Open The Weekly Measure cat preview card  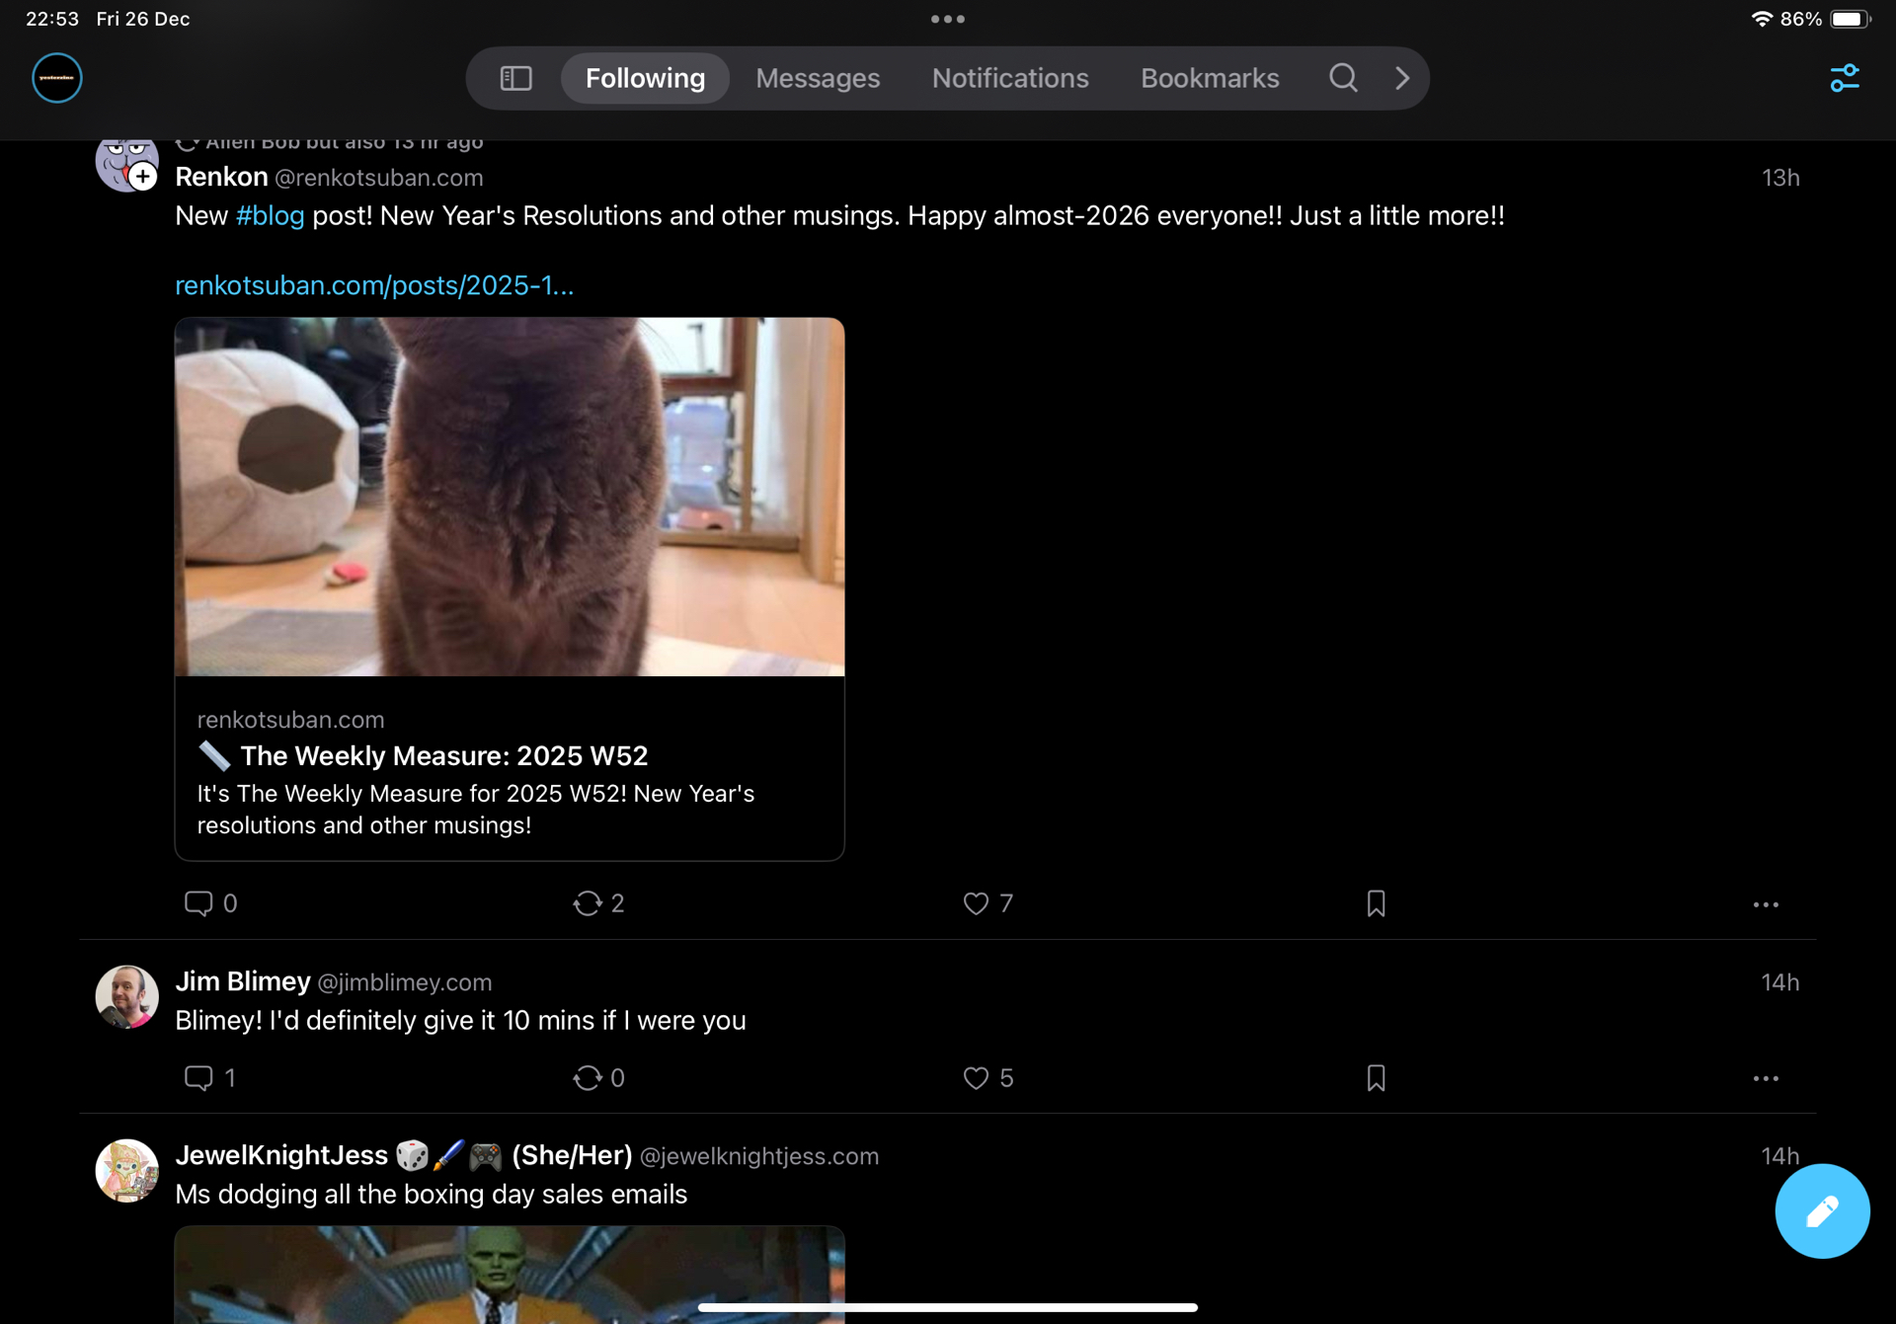click(510, 588)
